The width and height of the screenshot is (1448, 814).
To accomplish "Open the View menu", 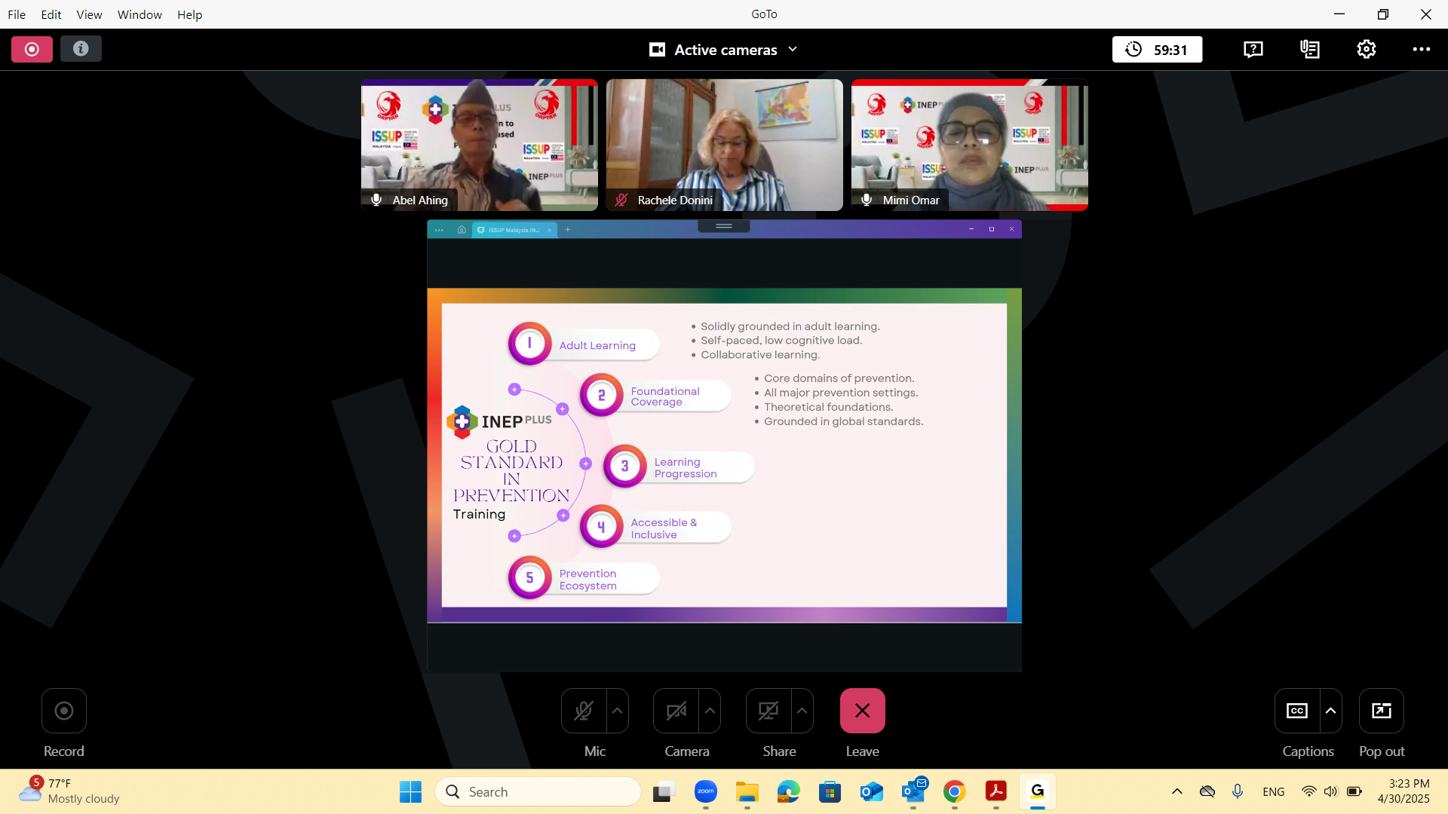I will (x=89, y=14).
